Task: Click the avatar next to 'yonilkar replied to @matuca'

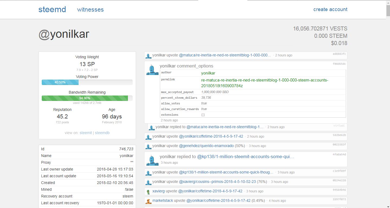Action: (152, 127)
